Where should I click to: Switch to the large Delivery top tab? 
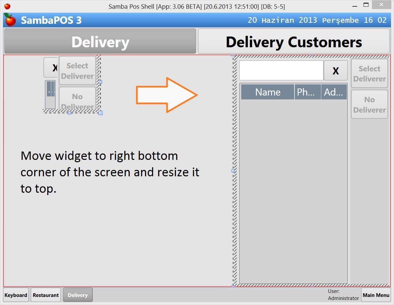100,42
